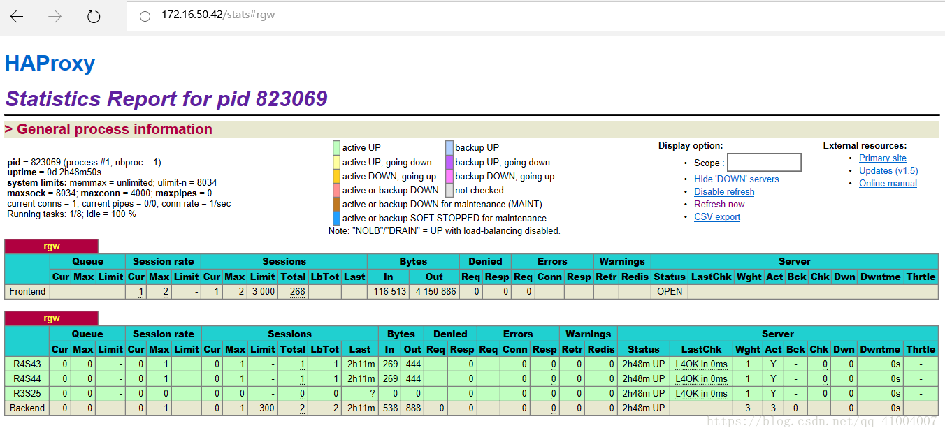Open the Online manual link

888,183
